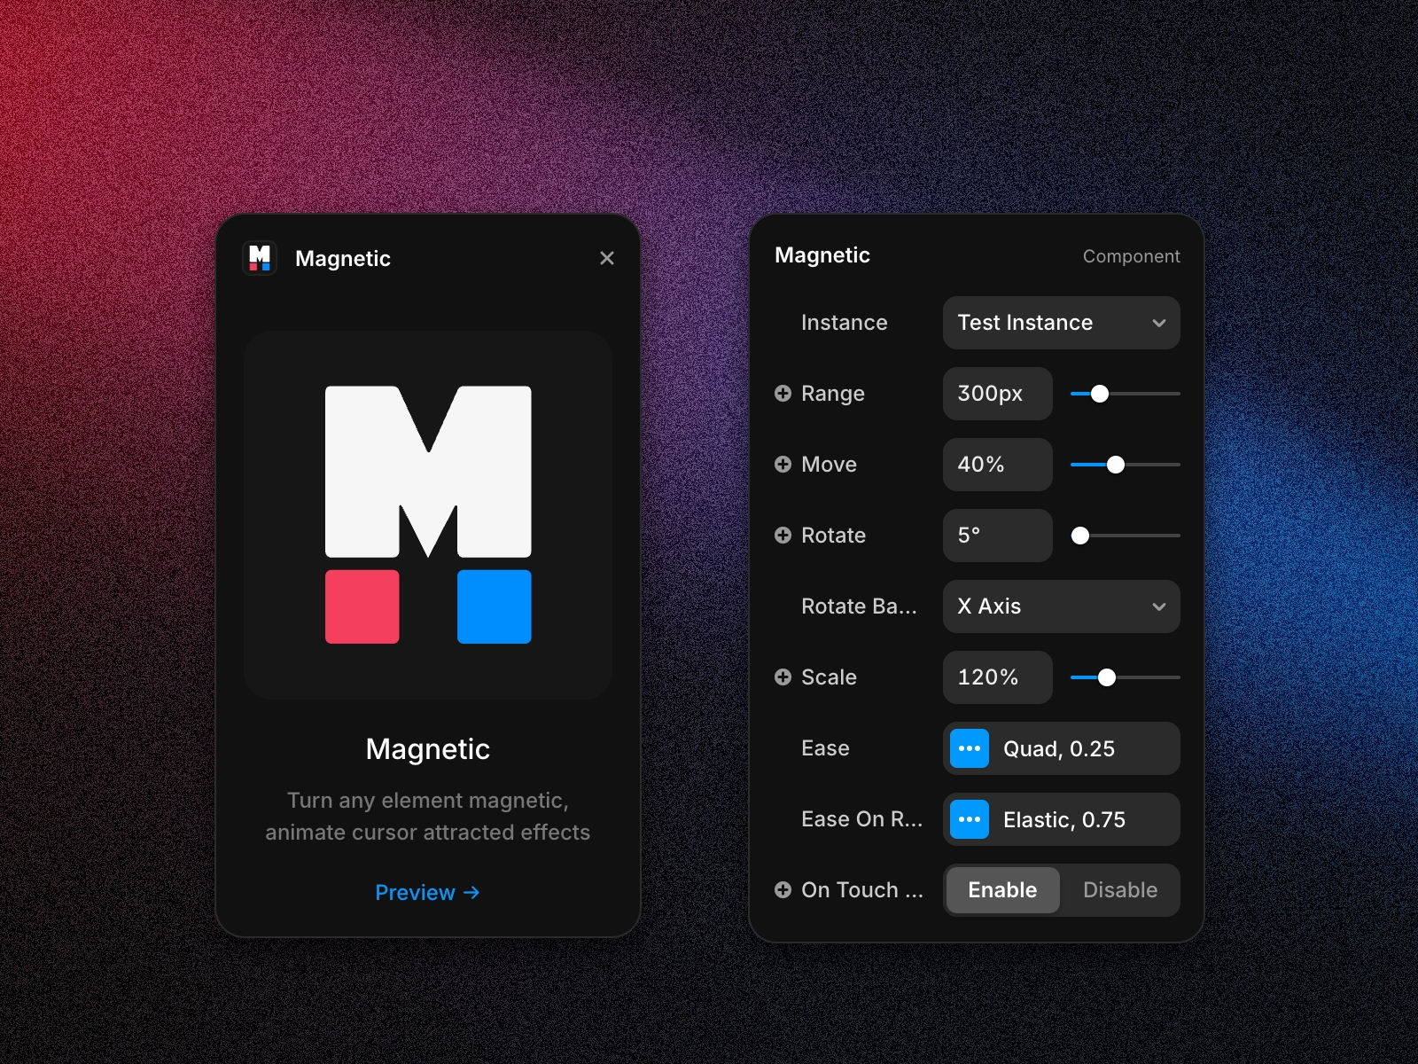1418x1064 pixels.
Task: Click the Magnetic title in properties panel
Action: [822, 255]
